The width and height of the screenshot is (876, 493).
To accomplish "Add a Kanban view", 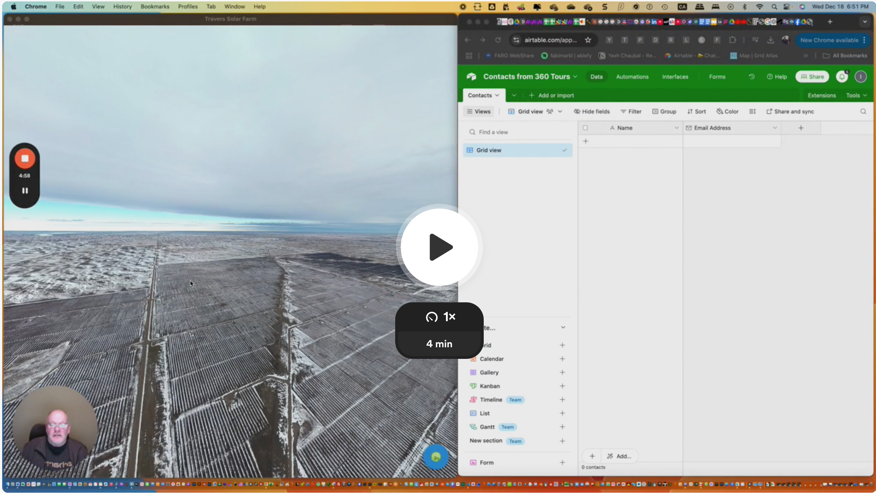I will [562, 386].
